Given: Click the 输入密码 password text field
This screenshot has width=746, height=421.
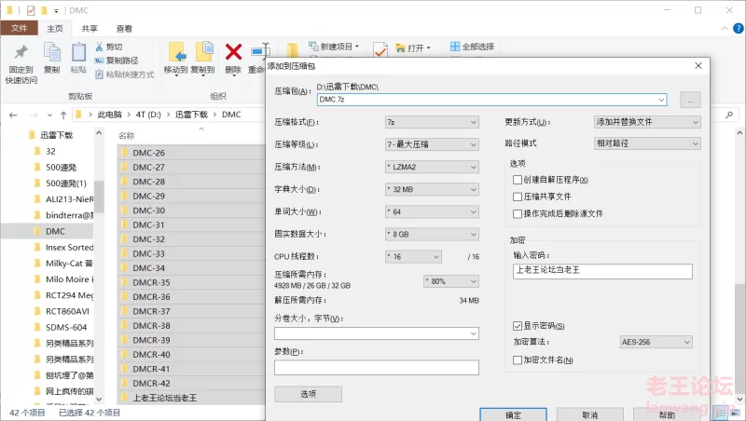Looking at the screenshot, I should pyautogui.click(x=602, y=272).
